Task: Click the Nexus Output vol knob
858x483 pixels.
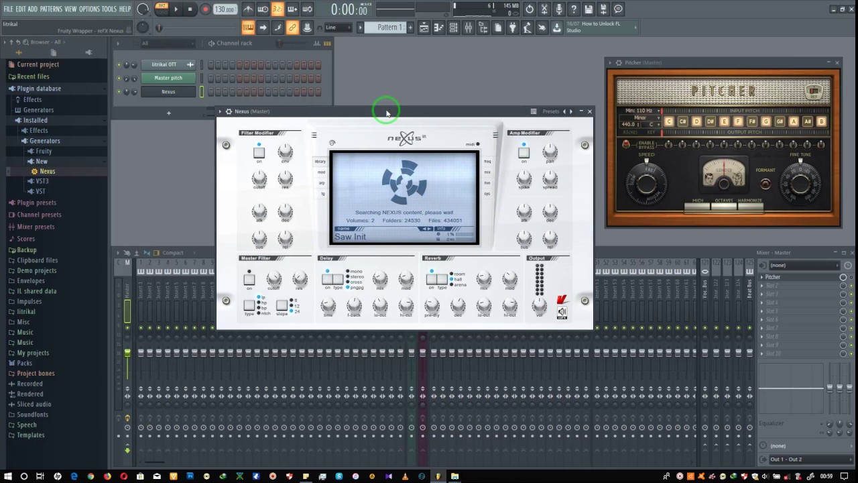Action: click(540, 305)
